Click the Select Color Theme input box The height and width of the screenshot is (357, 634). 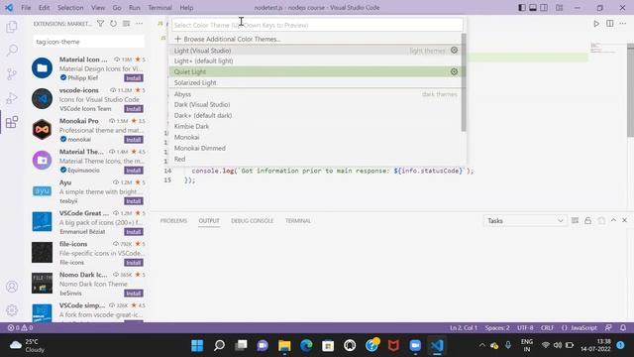(x=317, y=25)
